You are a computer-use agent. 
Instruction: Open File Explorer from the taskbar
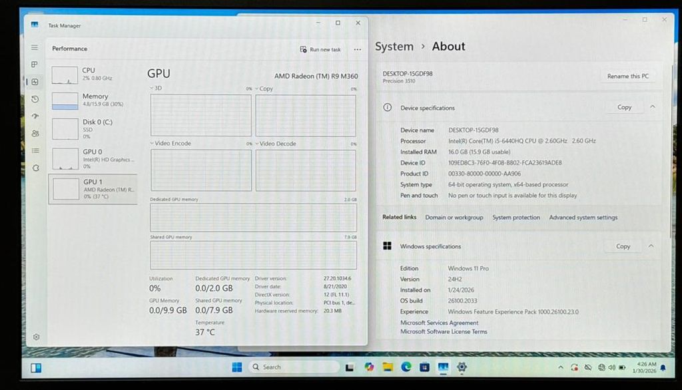click(388, 367)
